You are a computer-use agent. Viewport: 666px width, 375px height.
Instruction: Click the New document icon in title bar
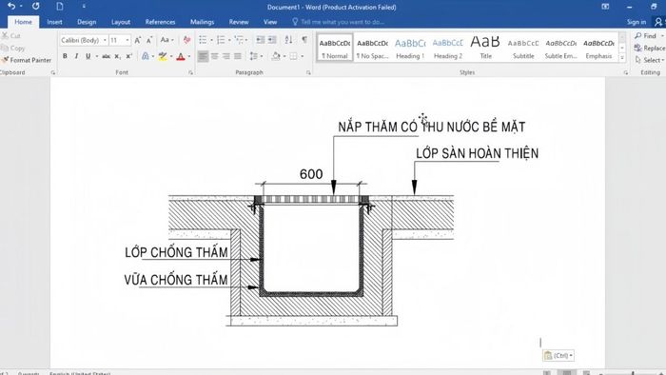(x=60, y=7)
